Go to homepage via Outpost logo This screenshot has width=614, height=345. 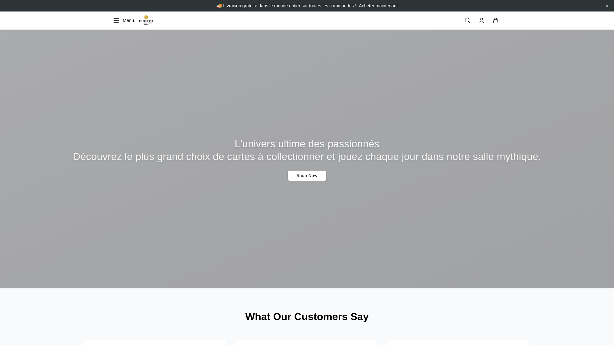pyautogui.click(x=146, y=20)
